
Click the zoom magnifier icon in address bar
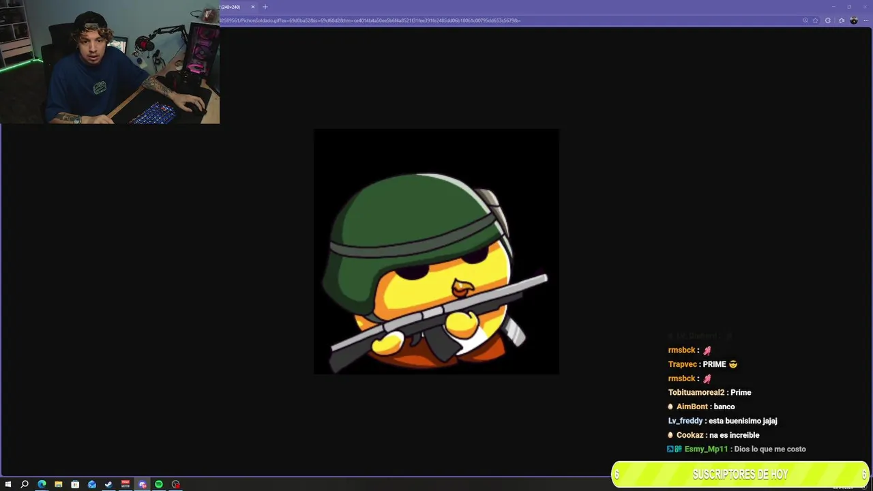pyautogui.click(x=805, y=20)
